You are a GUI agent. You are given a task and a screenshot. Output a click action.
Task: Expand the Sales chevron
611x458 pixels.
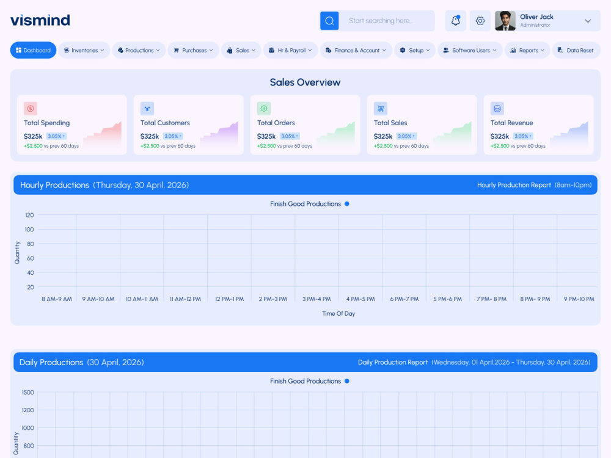tap(254, 50)
